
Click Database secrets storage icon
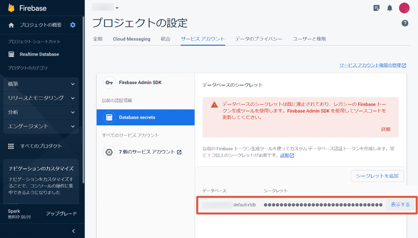tap(109, 117)
